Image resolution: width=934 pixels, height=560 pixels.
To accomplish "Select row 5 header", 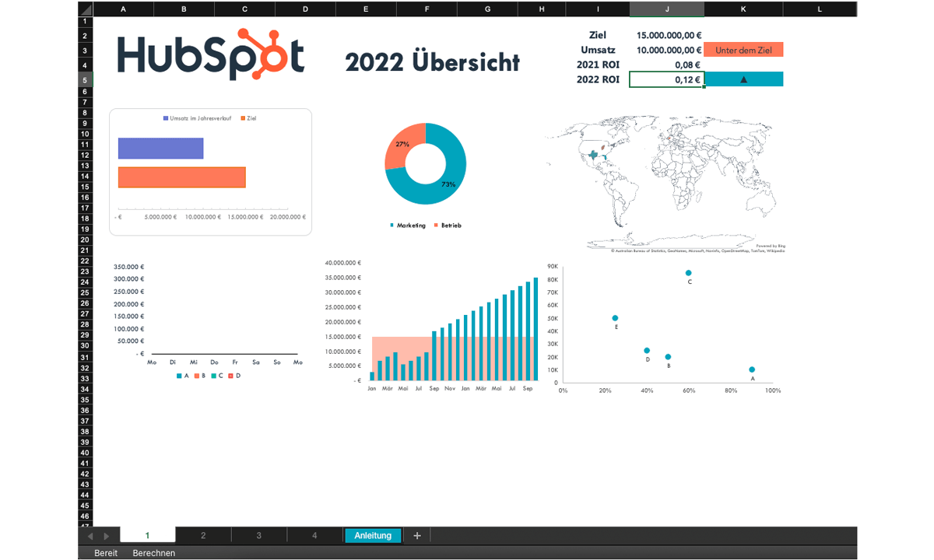I will click(x=85, y=79).
